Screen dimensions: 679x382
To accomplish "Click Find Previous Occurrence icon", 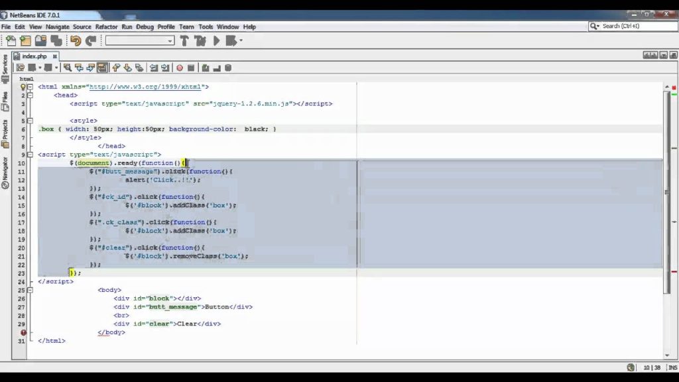I will 79,68.
